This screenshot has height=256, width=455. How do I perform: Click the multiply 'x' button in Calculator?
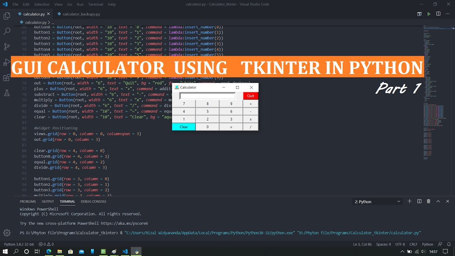(251, 119)
